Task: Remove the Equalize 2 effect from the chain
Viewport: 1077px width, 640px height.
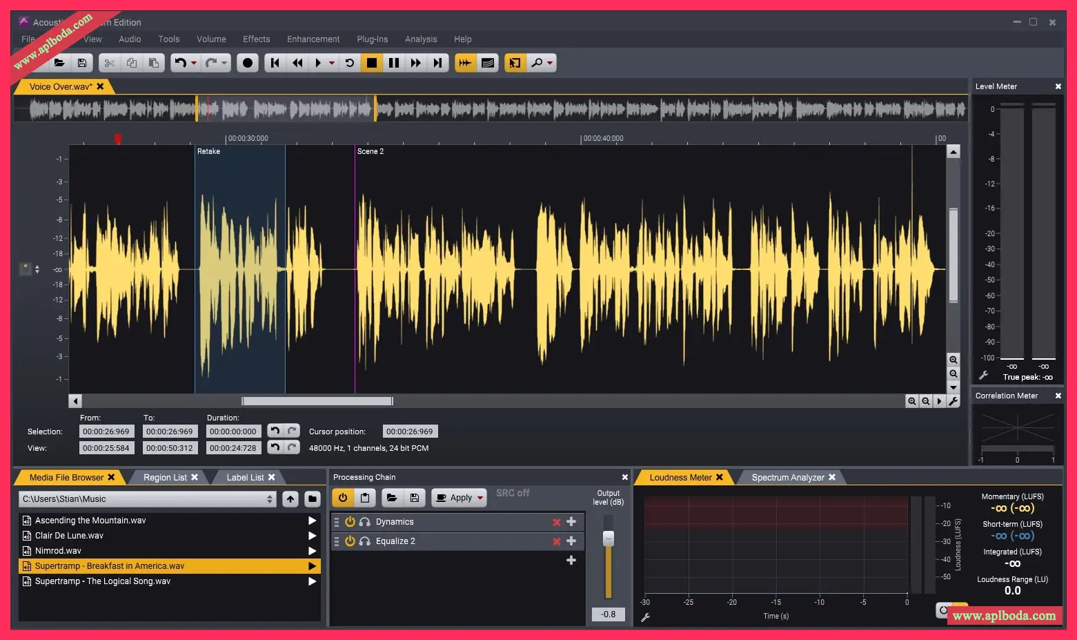Action: coord(557,541)
